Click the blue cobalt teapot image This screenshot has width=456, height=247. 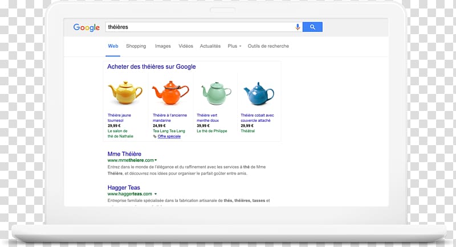259,94
